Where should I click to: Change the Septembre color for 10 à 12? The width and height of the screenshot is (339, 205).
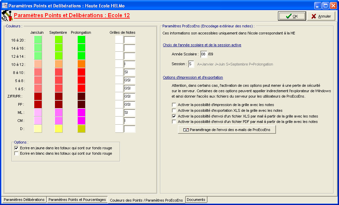point(59,64)
